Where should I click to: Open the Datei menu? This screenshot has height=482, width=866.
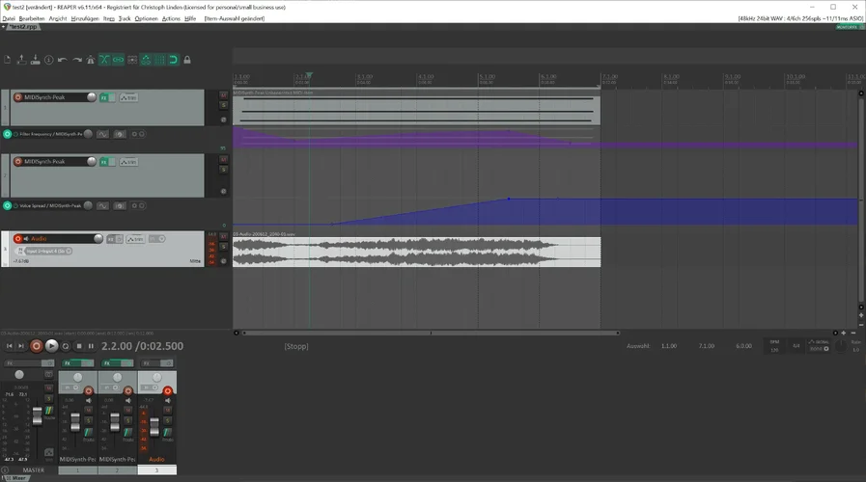pos(9,18)
